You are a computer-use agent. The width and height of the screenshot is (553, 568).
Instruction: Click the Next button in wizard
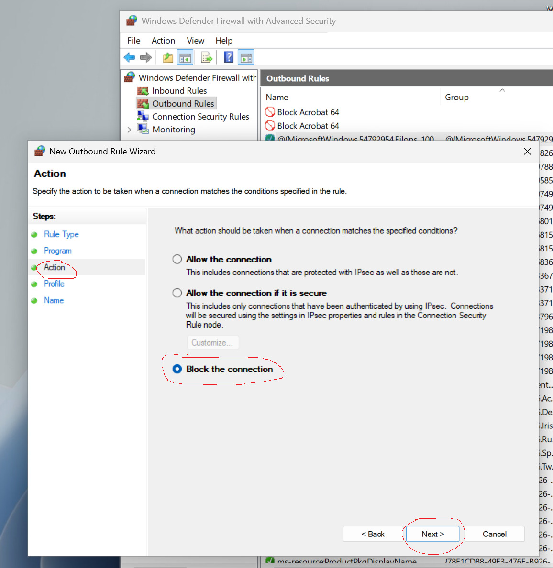pyautogui.click(x=432, y=534)
